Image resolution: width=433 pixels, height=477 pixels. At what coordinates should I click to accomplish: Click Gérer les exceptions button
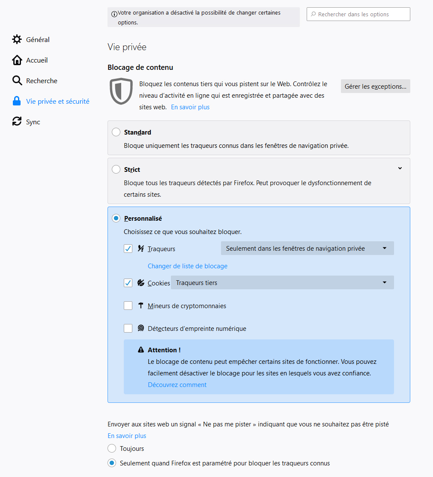tap(376, 87)
